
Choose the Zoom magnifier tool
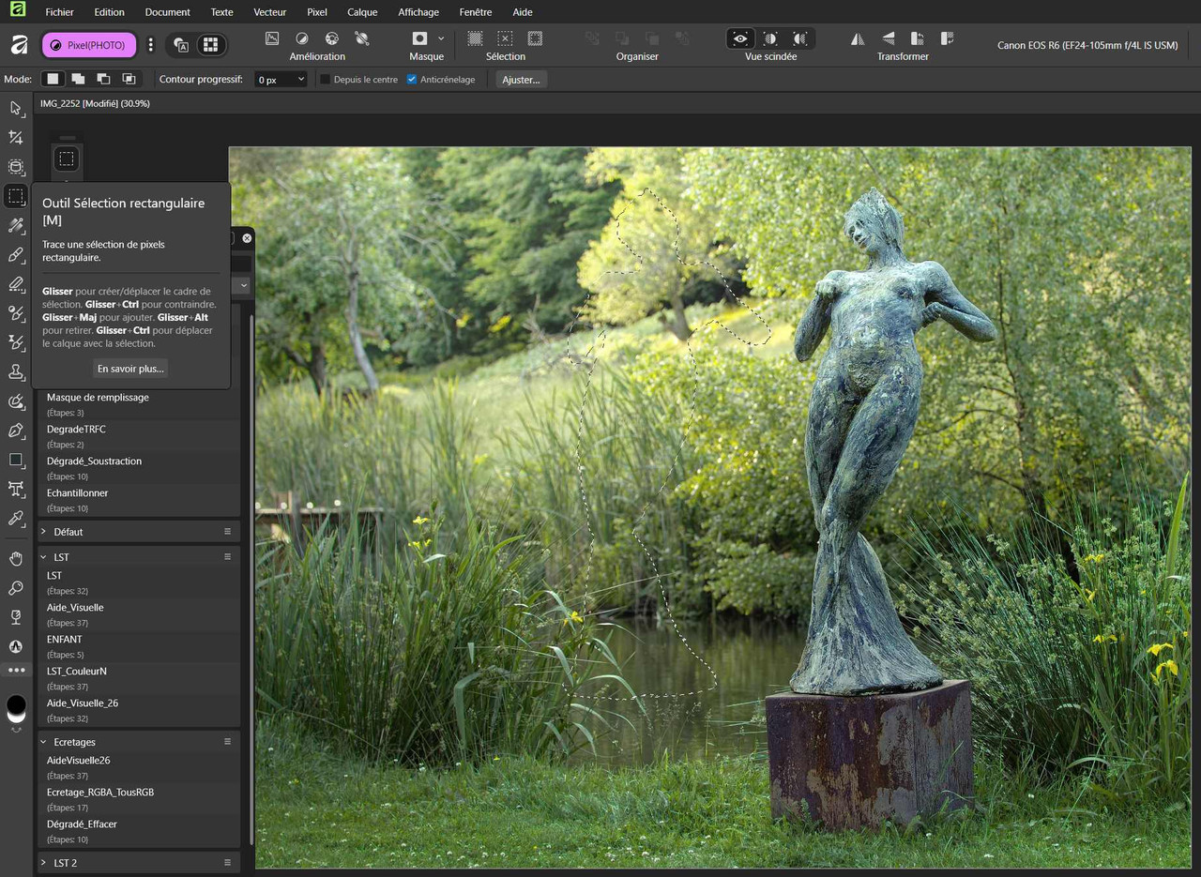tap(16, 588)
